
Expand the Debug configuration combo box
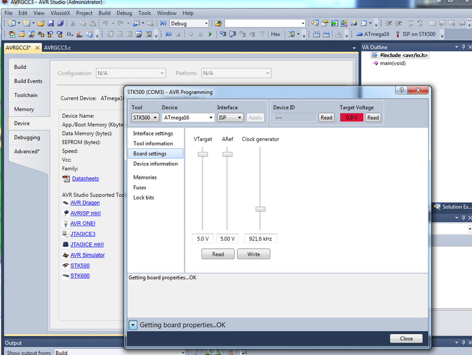click(x=205, y=23)
